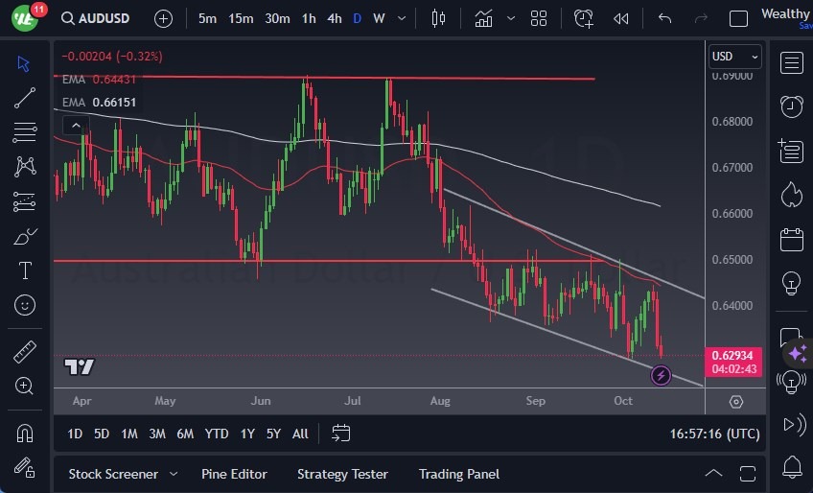Click the Create Alert clock icon
Image resolution: width=813 pixels, height=493 pixels.
pyautogui.click(x=583, y=18)
